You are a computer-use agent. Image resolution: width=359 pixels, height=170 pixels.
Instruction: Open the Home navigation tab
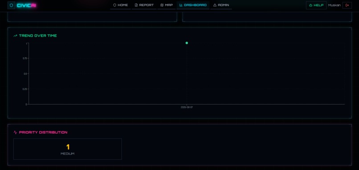(x=120, y=5)
